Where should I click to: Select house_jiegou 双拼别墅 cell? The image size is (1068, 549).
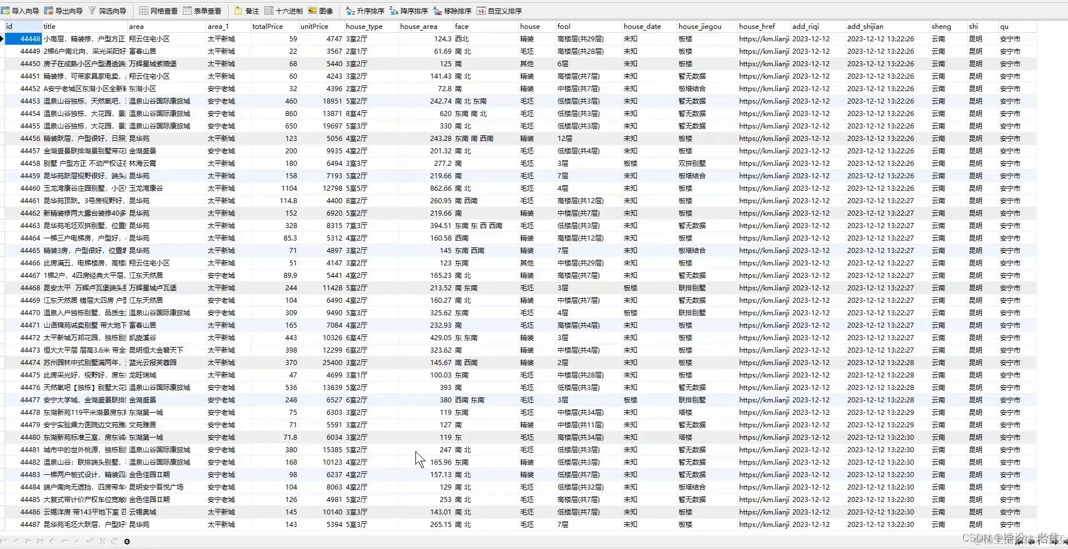click(707, 163)
